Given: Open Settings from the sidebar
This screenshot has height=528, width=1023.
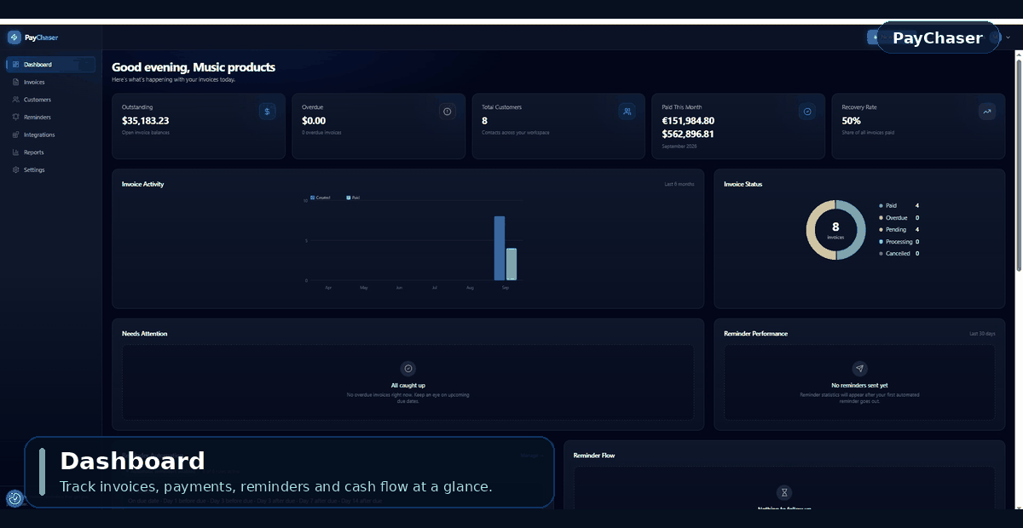Looking at the screenshot, I should pyautogui.click(x=50, y=170).
